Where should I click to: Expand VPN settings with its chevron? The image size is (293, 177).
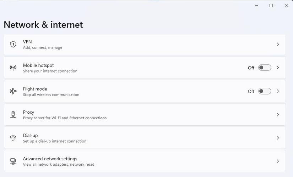[278, 44]
